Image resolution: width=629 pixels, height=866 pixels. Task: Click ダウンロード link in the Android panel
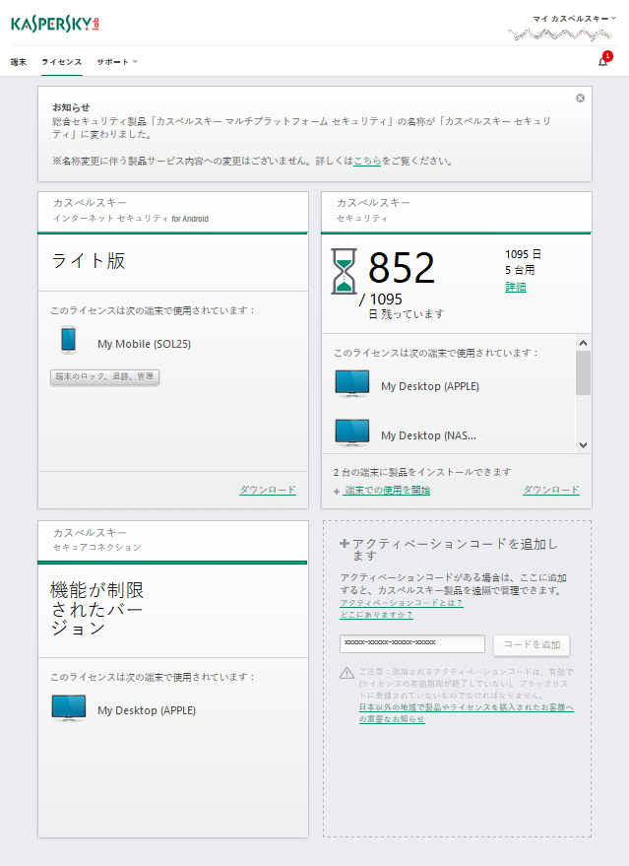pyautogui.click(x=267, y=490)
